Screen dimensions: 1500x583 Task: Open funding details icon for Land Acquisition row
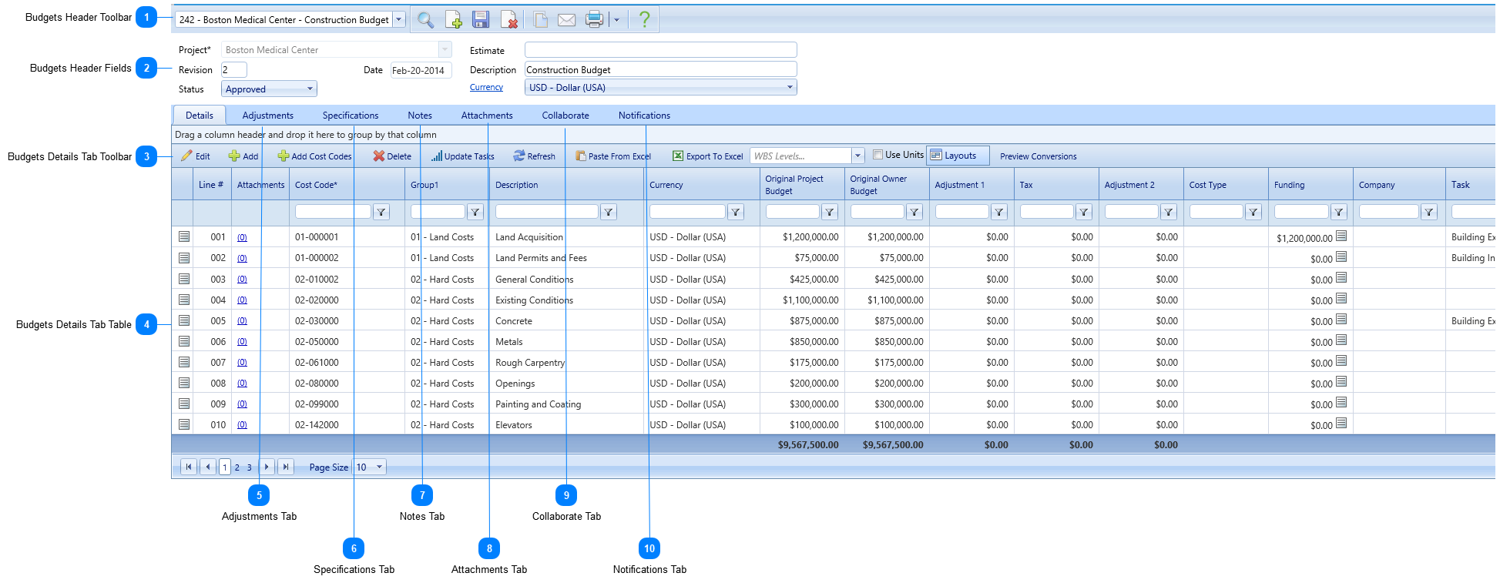point(1341,236)
